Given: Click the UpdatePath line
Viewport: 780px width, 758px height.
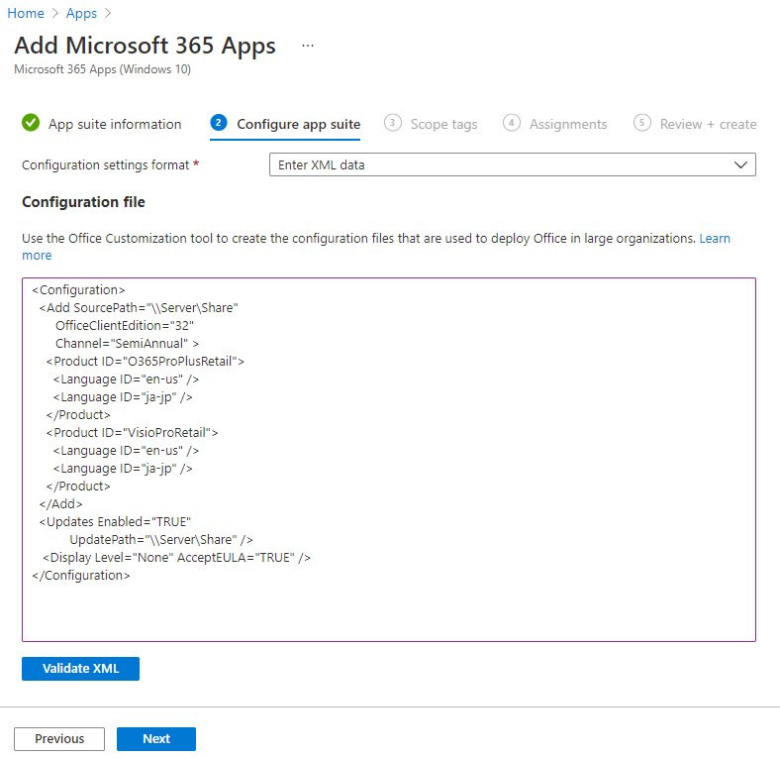Looking at the screenshot, I should coord(161,539).
